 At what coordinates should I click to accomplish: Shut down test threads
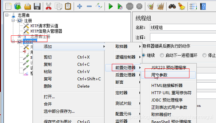point(139,6)
